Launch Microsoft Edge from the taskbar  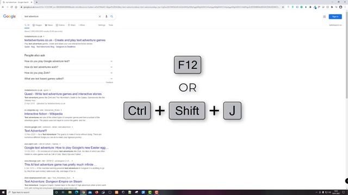coord(77,192)
